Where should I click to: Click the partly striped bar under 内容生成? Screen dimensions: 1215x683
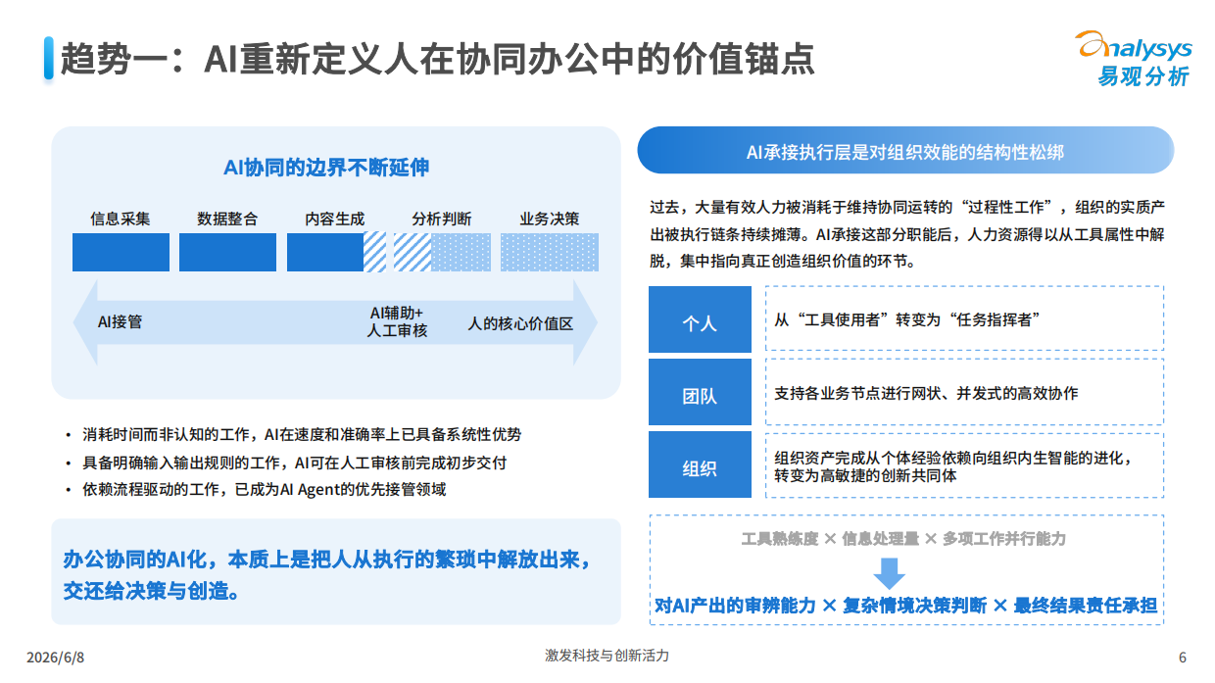[x=336, y=252]
